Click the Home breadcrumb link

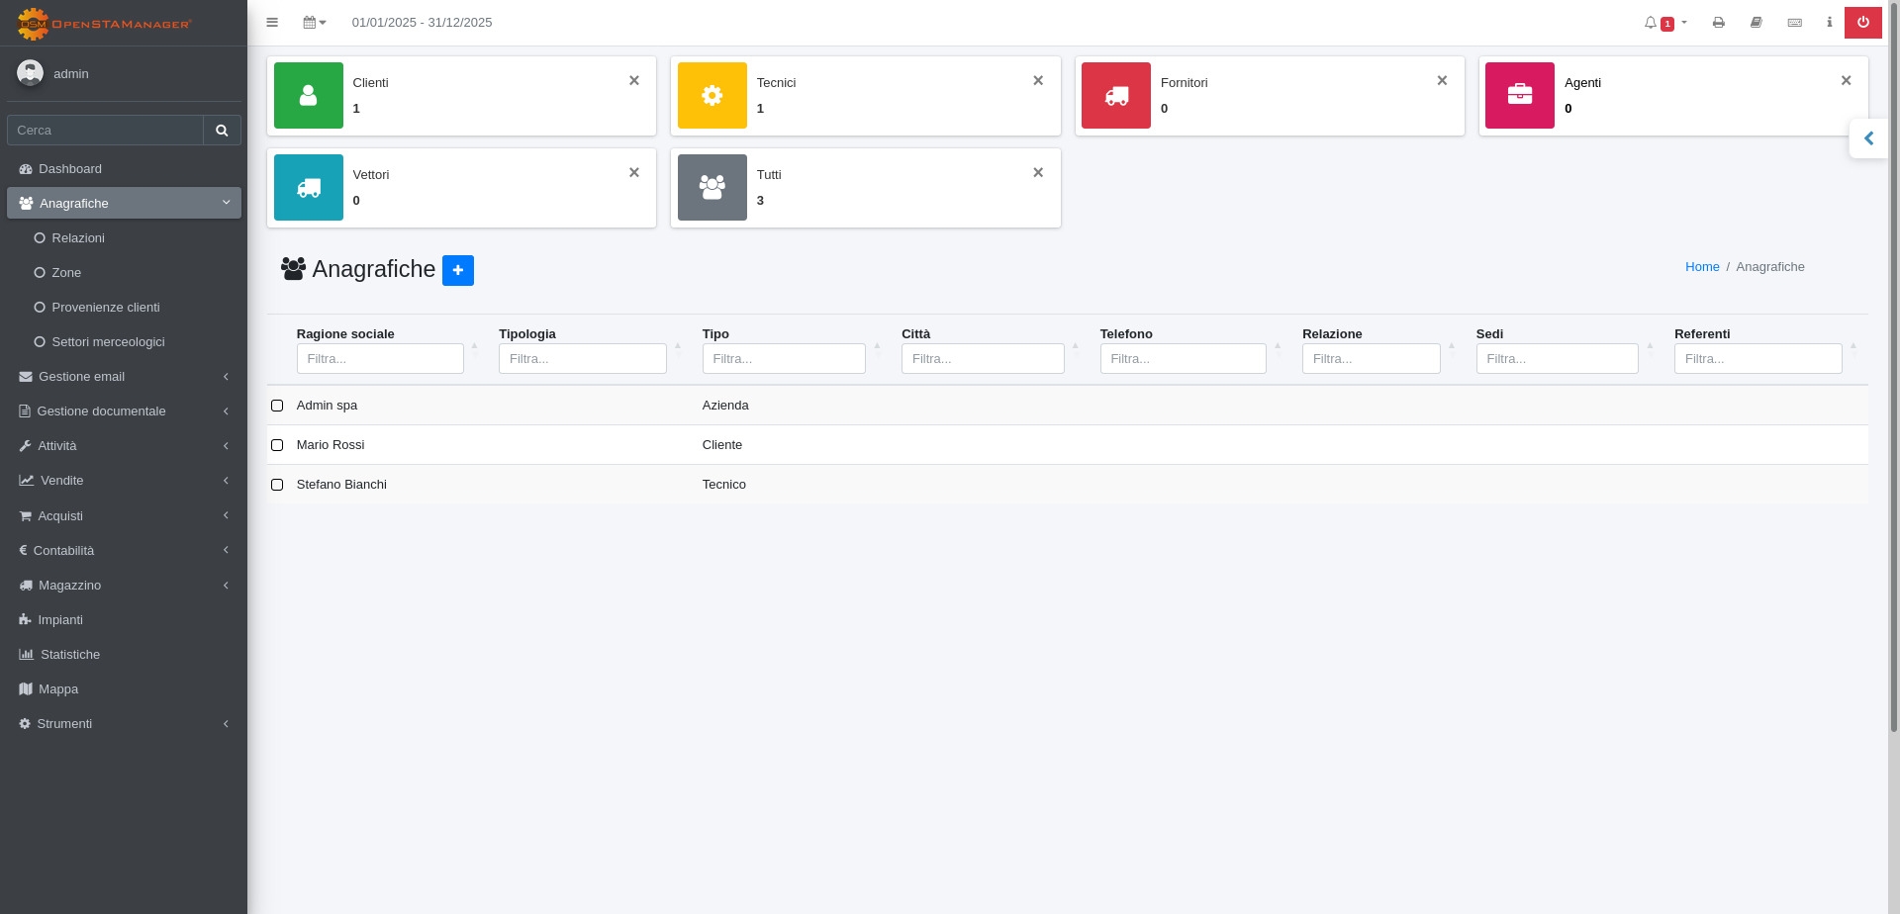coord(1702,267)
